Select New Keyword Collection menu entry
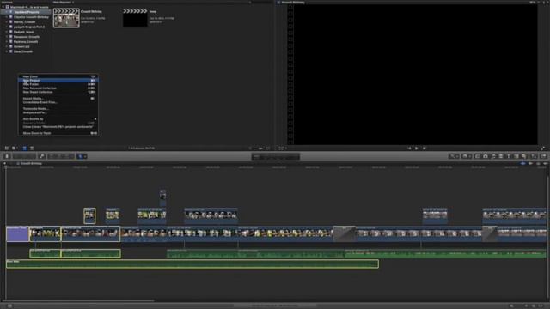Image resolution: width=550 pixels, height=309 pixels. pyautogui.click(x=58, y=88)
